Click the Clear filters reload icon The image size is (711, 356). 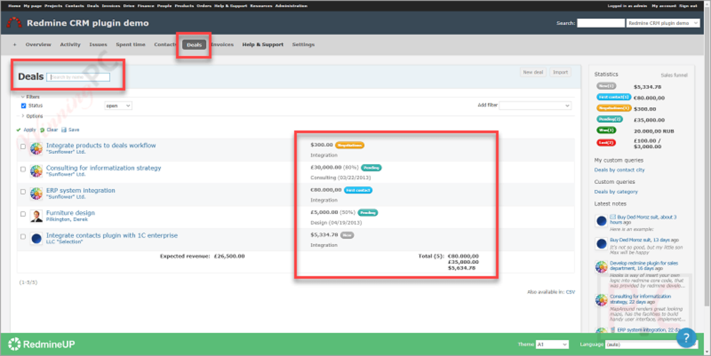[42, 130]
